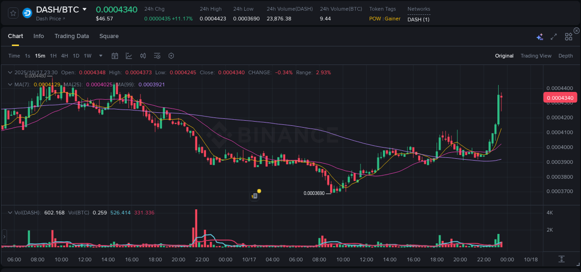This screenshot has height=272, width=581.
Task: Switch to the Info tab
Action: (39, 36)
